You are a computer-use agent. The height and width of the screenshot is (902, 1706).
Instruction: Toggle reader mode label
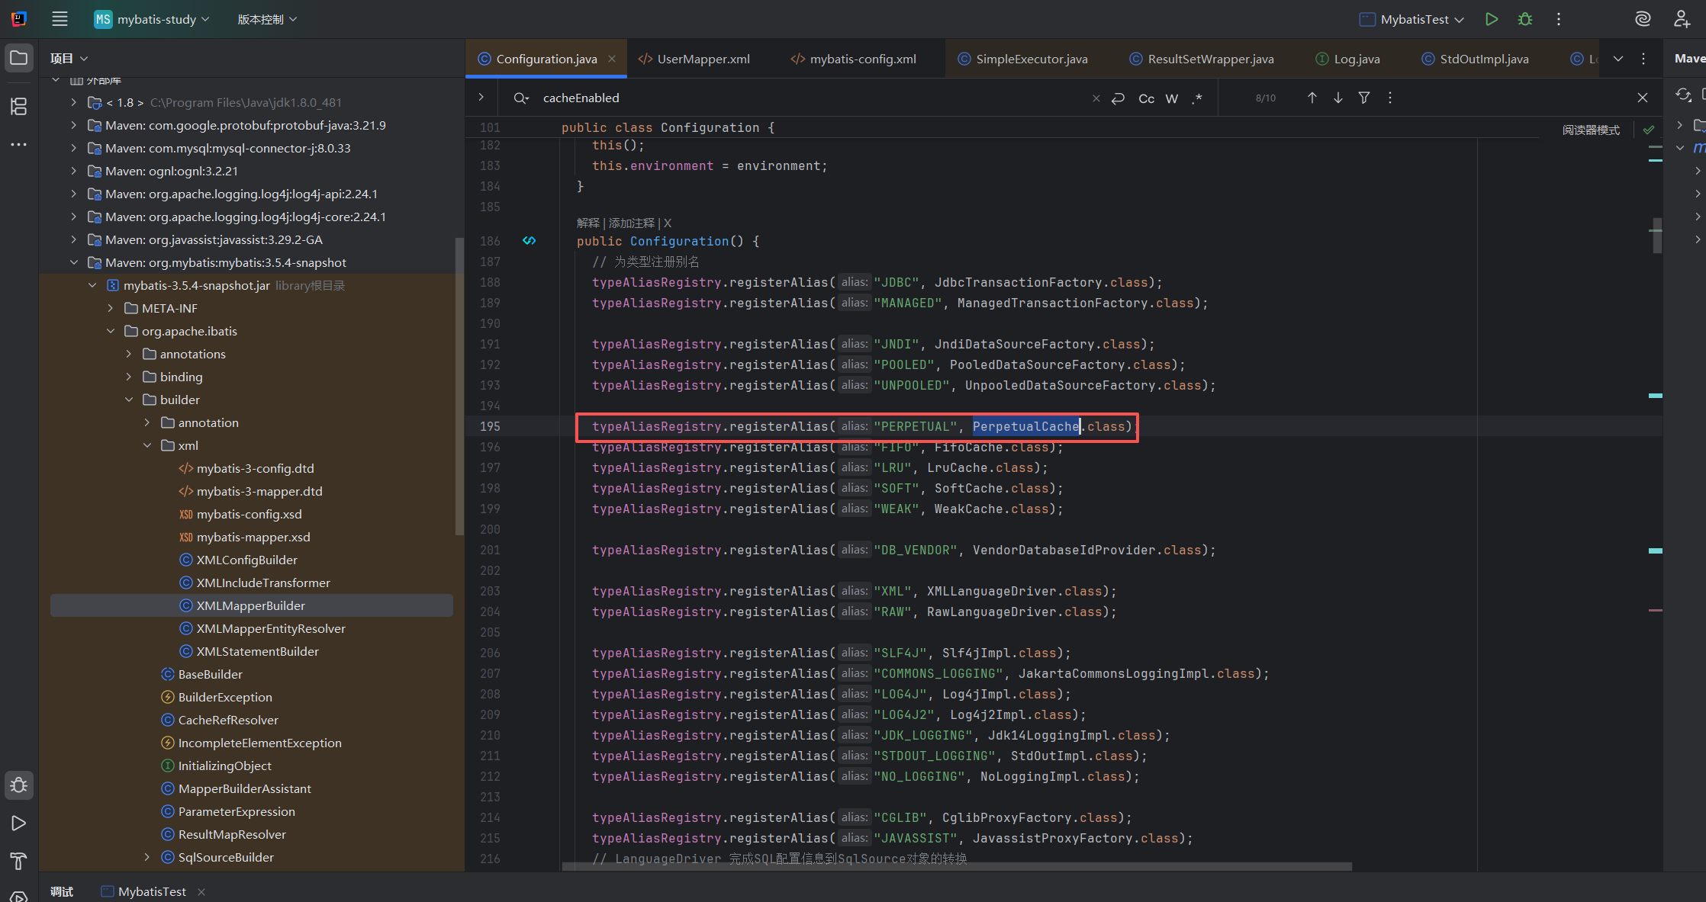(x=1591, y=130)
